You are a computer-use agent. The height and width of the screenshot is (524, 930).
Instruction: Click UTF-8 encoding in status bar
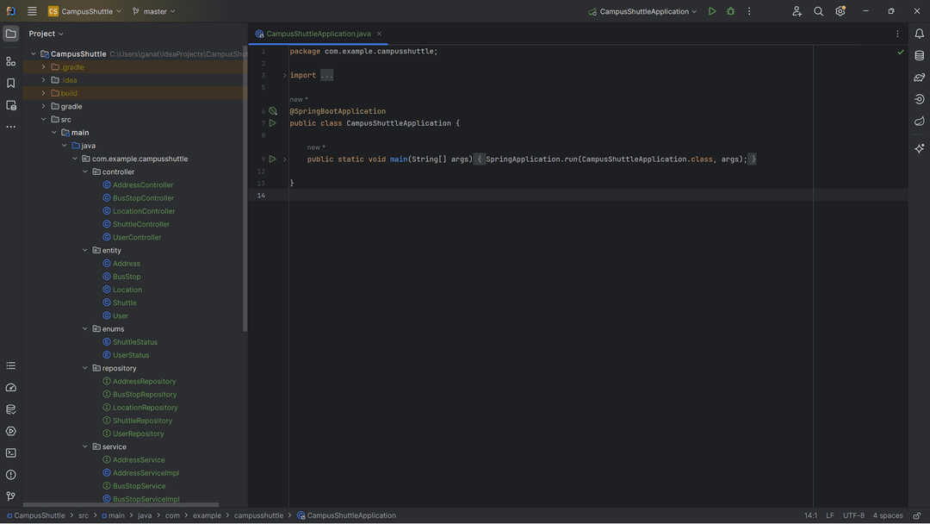pos(853,515)
